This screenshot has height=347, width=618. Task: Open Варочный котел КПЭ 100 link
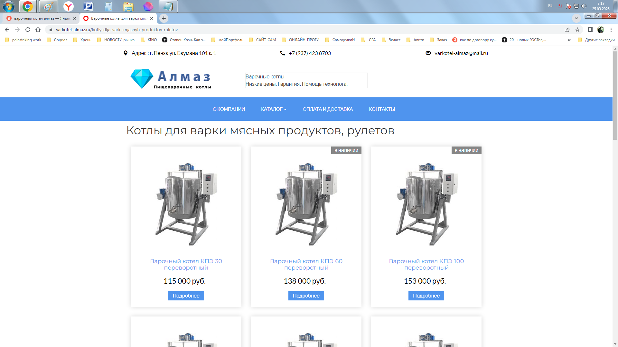[426, 264]
